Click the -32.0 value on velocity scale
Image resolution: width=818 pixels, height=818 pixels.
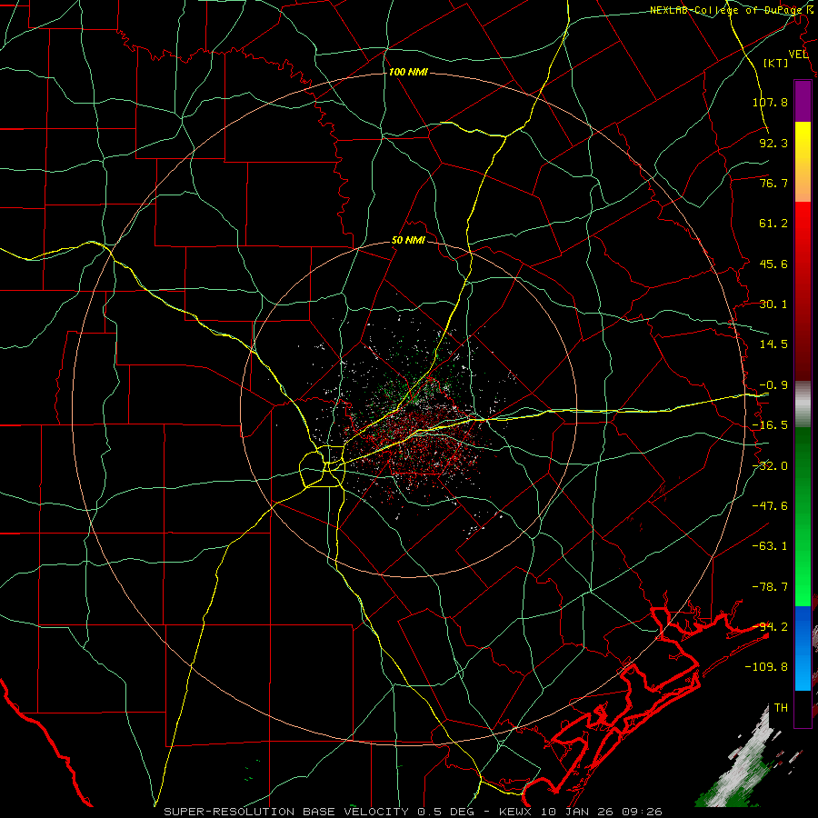click(x=770, y=466)
